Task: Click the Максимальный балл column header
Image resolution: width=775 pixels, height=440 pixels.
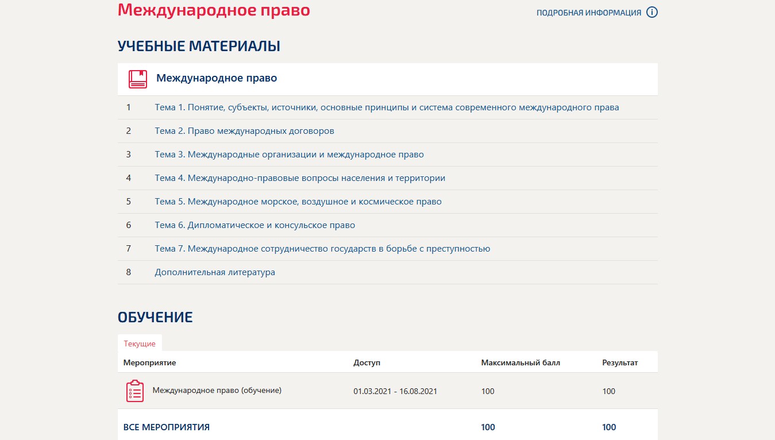Action: point(520,362)
